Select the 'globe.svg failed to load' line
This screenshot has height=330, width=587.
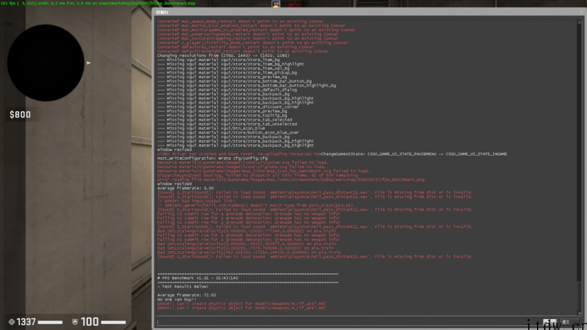click(241, 167)
